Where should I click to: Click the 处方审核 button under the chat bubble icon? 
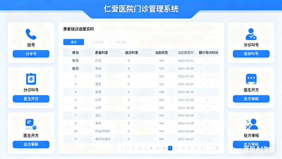[x=251, y=99]
